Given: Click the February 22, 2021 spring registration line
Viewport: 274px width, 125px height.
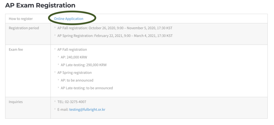Looking at the screenshot, I should click(x=115, y=36).
